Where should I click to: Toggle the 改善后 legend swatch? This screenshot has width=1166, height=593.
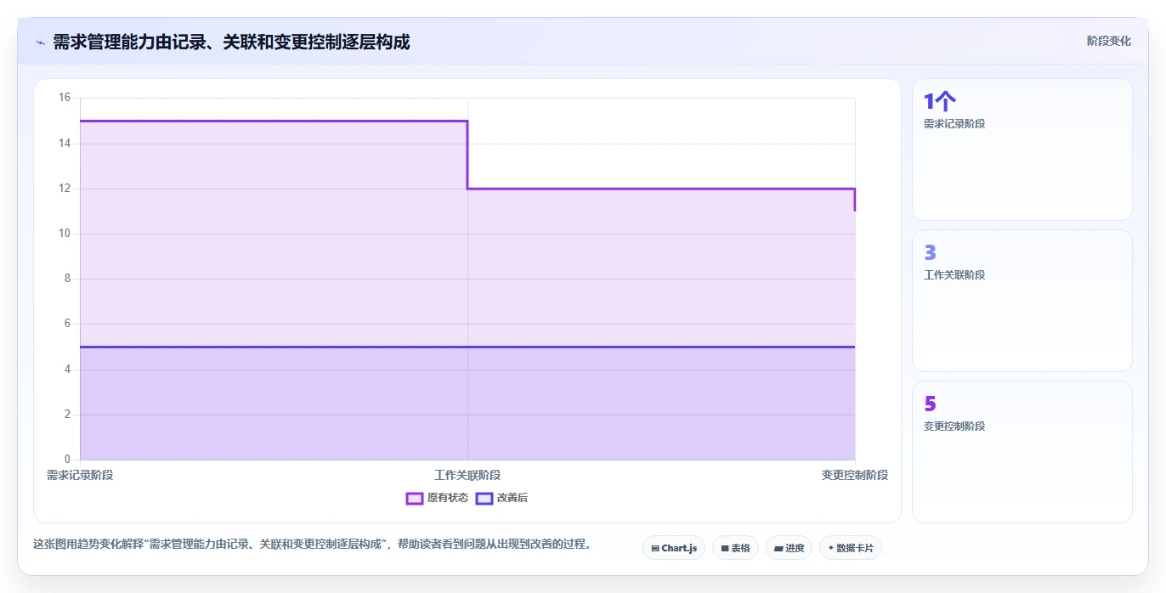click(x=484, y=498)
